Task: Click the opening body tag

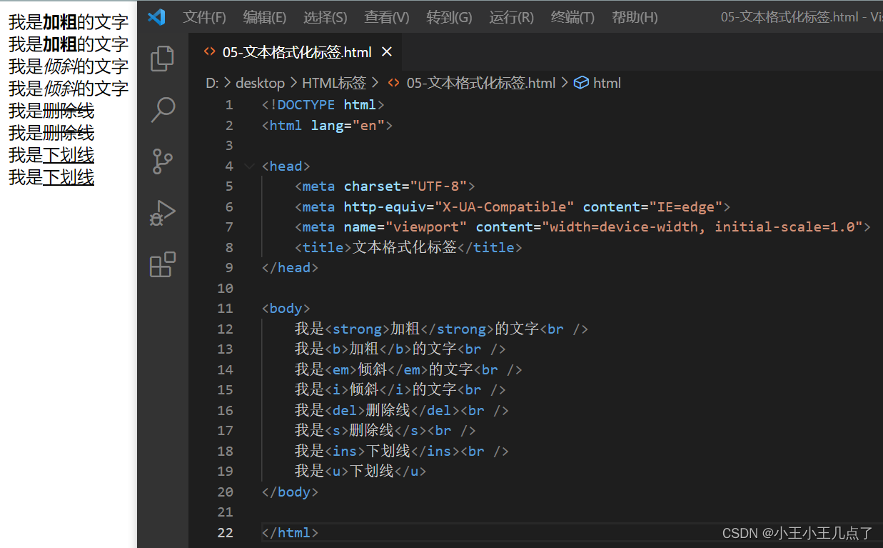Action: [x=286, y=309]
